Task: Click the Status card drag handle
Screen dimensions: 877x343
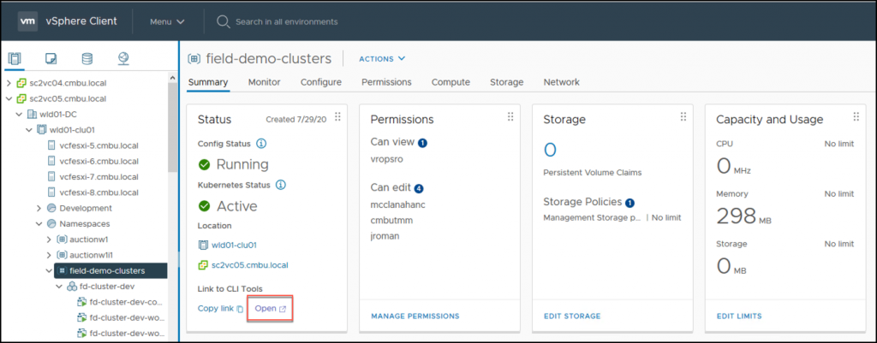Action: click(337, 117)
